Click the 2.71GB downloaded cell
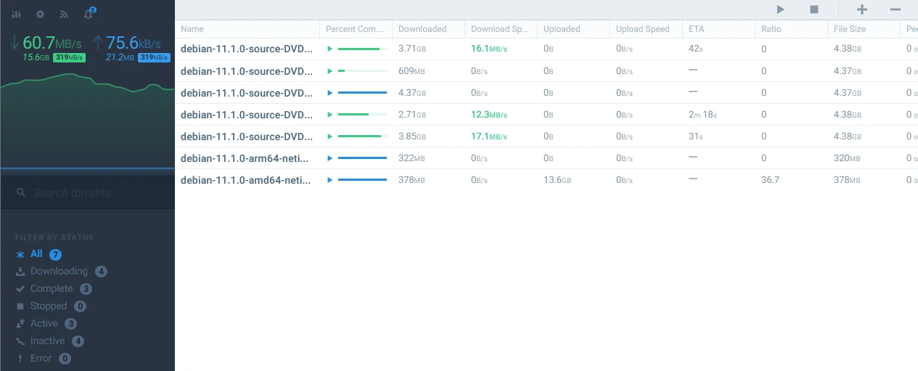 (412, 115)
